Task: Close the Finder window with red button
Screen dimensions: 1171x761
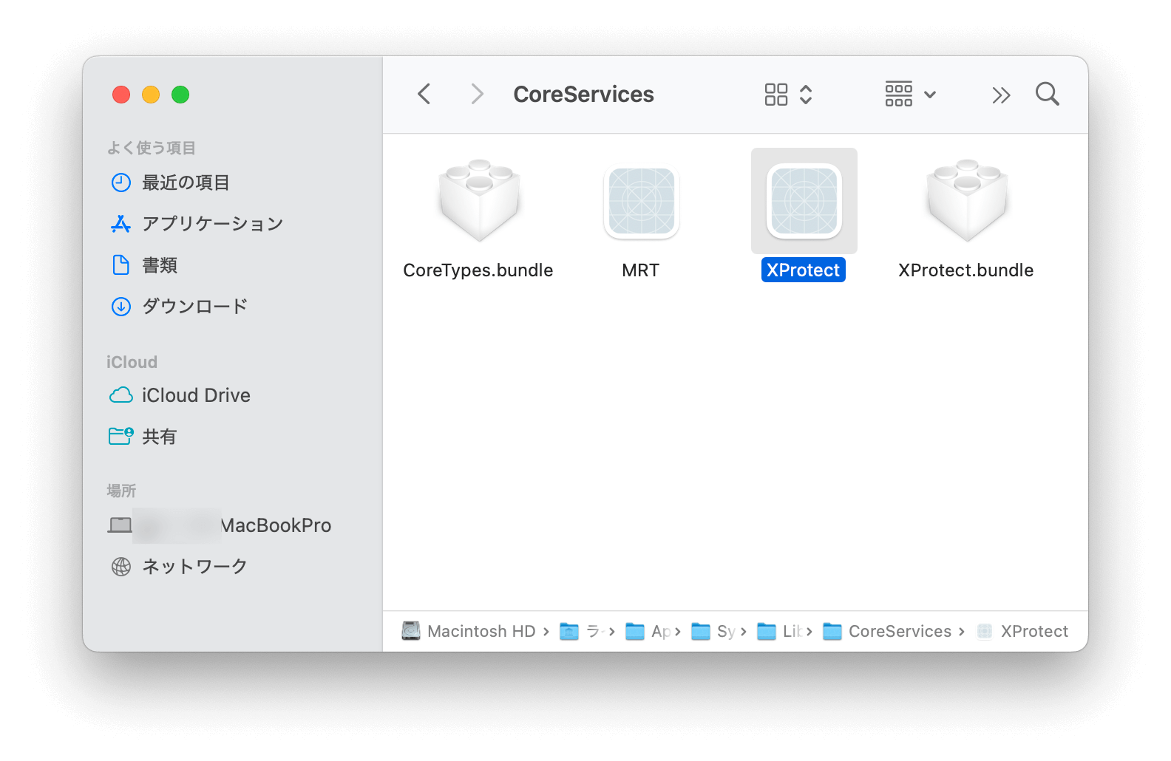Action: (121, 95)
